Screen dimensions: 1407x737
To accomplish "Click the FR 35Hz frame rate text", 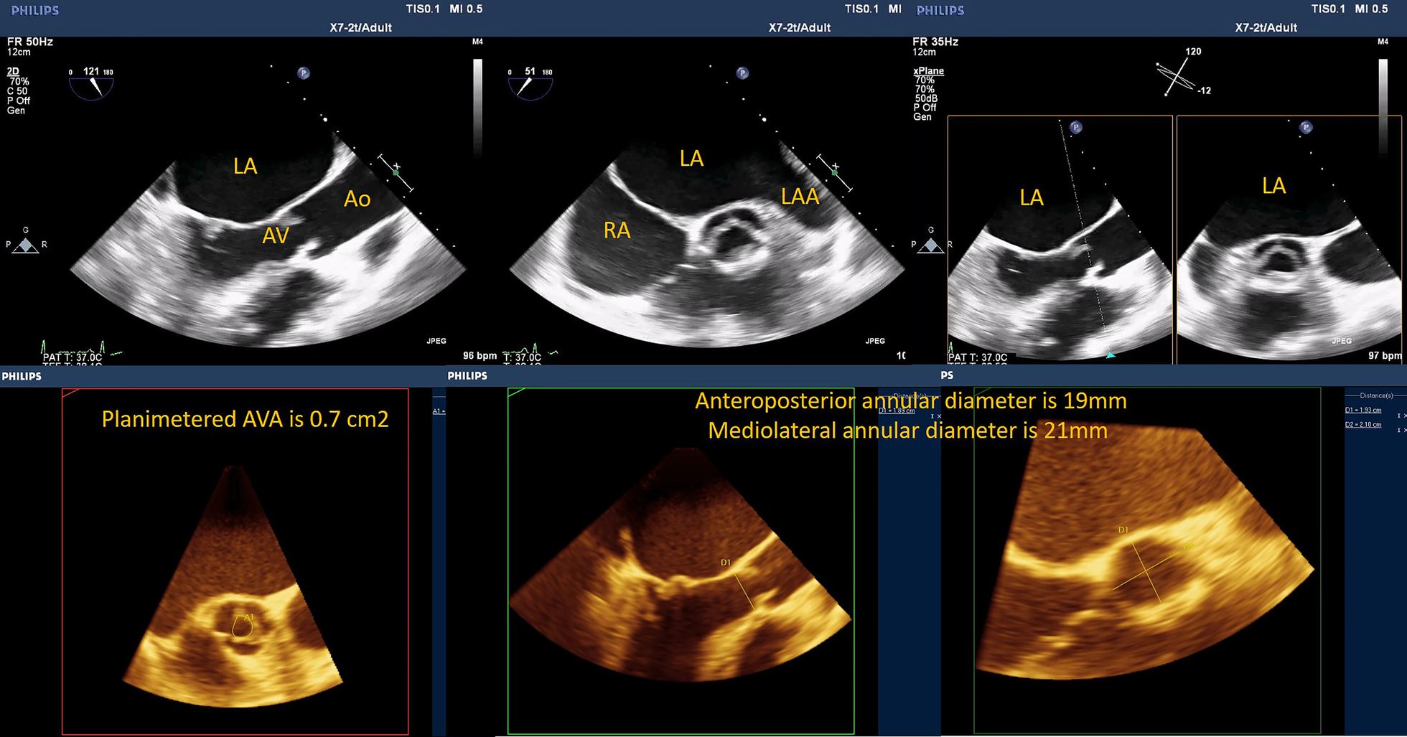I will point(935,42).
